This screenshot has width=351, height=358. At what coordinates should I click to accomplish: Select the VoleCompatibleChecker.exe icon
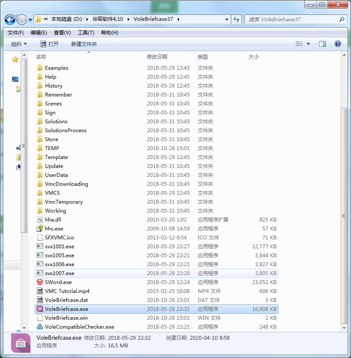pyautogui.click(x=39, y=327)
